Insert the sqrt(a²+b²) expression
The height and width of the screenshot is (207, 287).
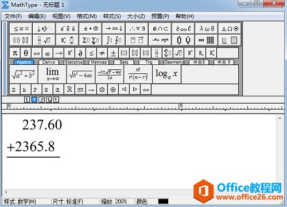pos(24,74)
